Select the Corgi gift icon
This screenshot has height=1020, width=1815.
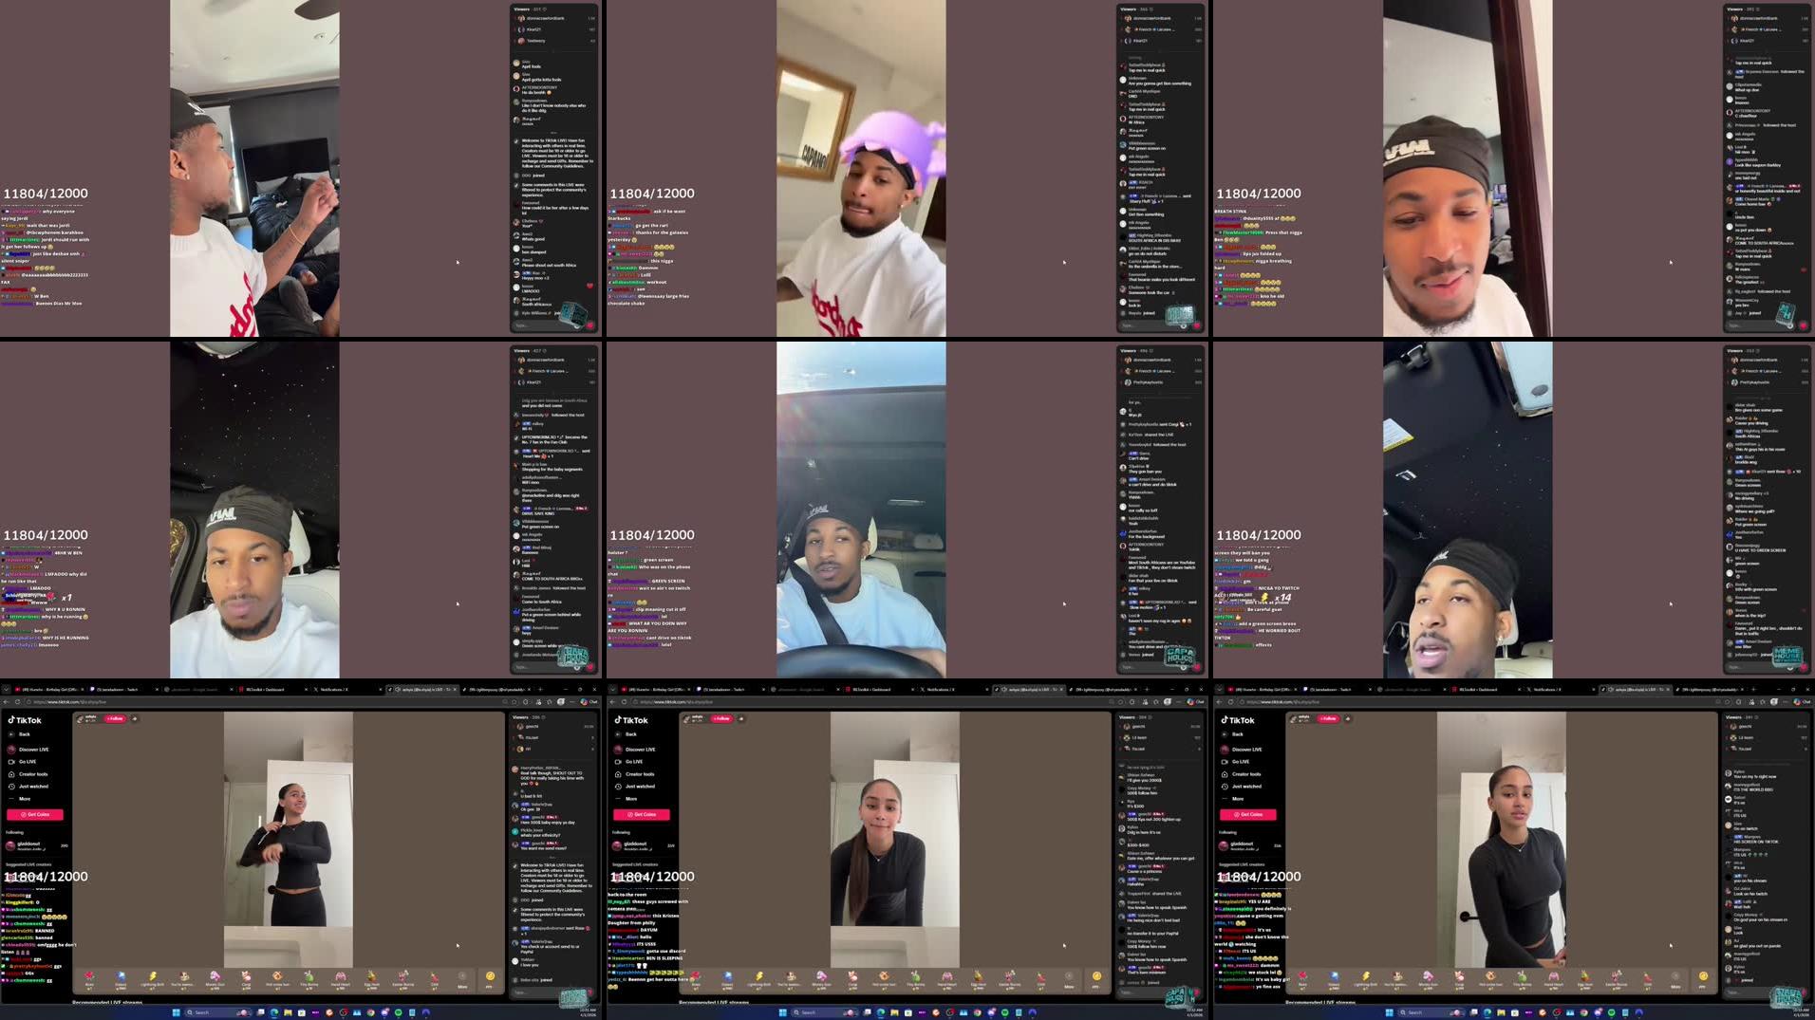tap(247, 978)
